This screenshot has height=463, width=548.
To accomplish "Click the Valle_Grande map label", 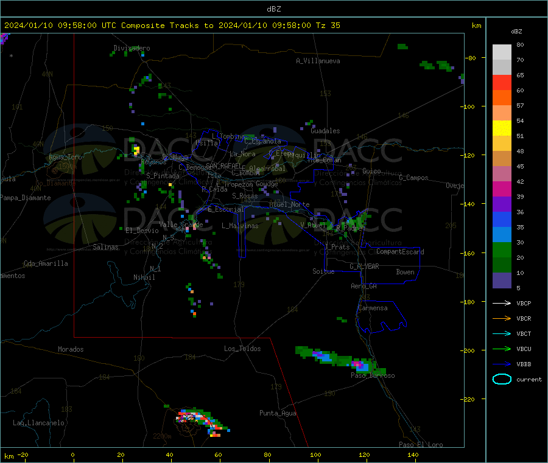I will (181, 225).
